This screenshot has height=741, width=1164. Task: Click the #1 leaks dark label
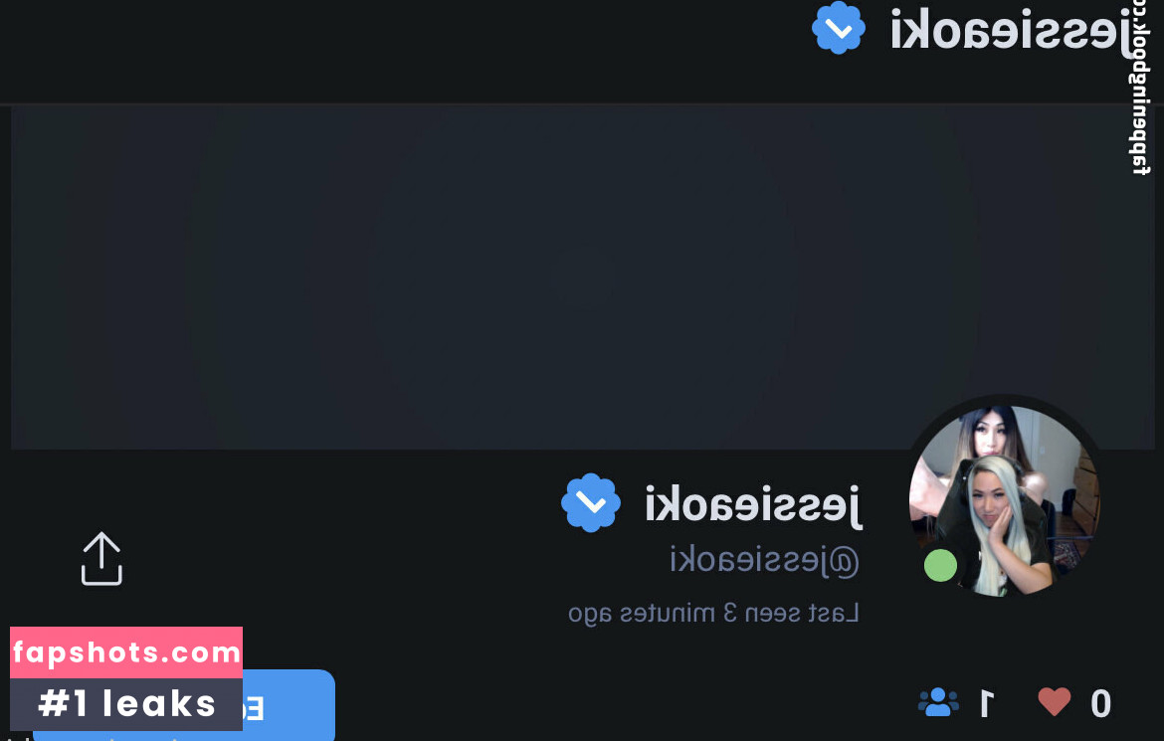click(x=126, y=704)
